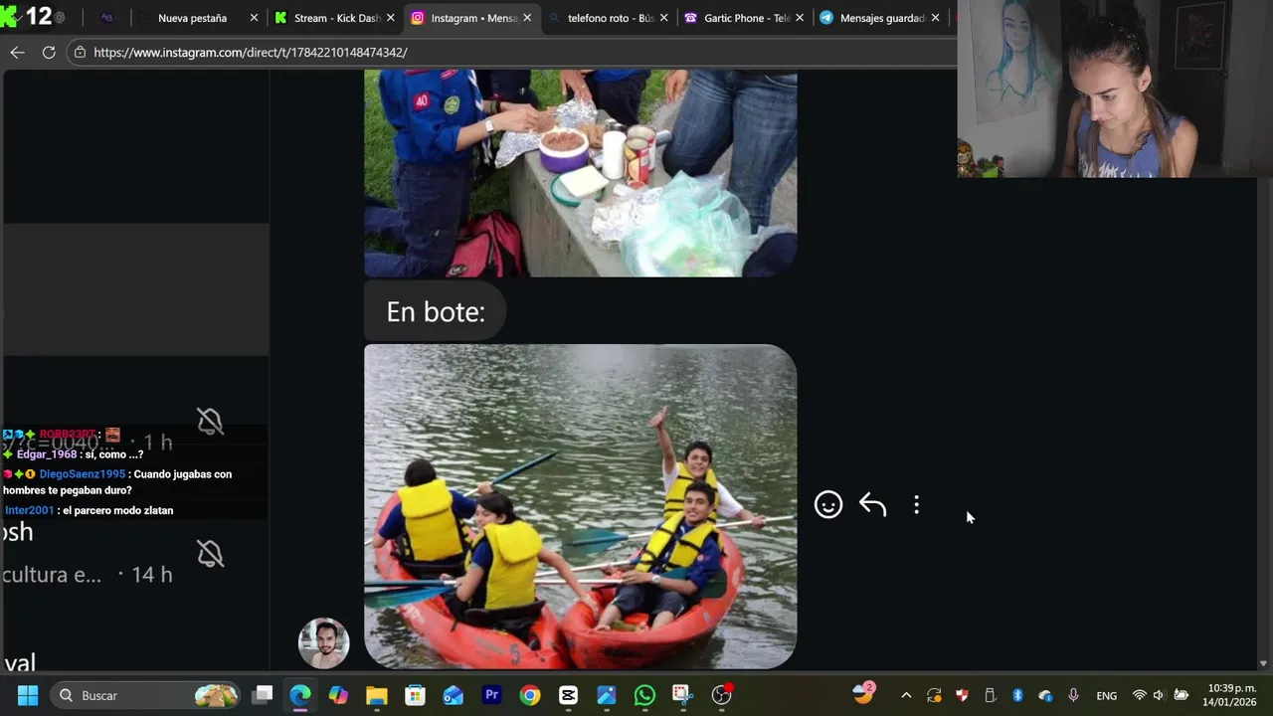This screenshot has width=1273, height=716.
Task: Open the Bluetooth tray icon
Action: point(1017,696)
